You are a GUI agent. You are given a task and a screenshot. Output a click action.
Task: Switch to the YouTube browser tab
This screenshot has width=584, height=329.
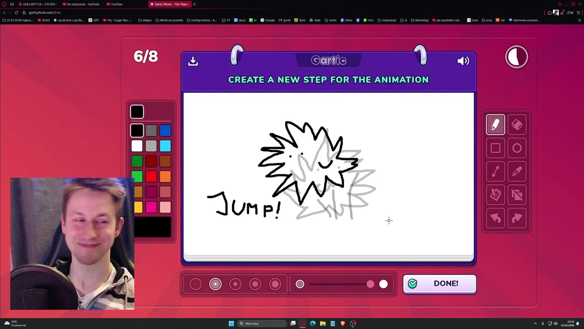point(114,4)
